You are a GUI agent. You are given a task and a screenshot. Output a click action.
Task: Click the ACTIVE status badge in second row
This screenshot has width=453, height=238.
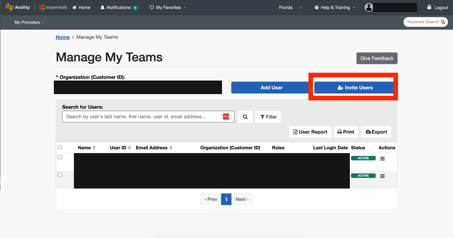(x=363, y=176)
